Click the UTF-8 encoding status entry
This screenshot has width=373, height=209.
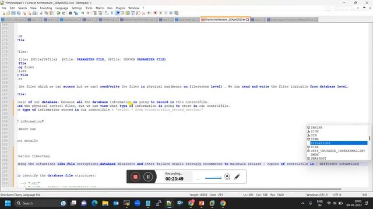tap(337, 195)
